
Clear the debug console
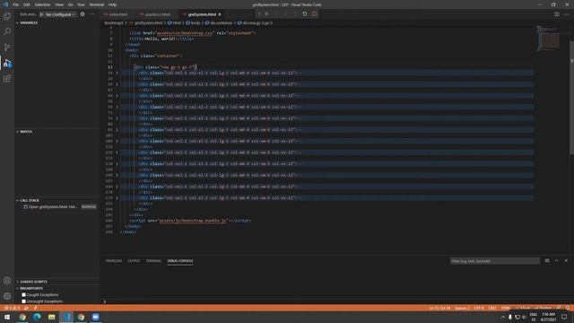point(547,261)
